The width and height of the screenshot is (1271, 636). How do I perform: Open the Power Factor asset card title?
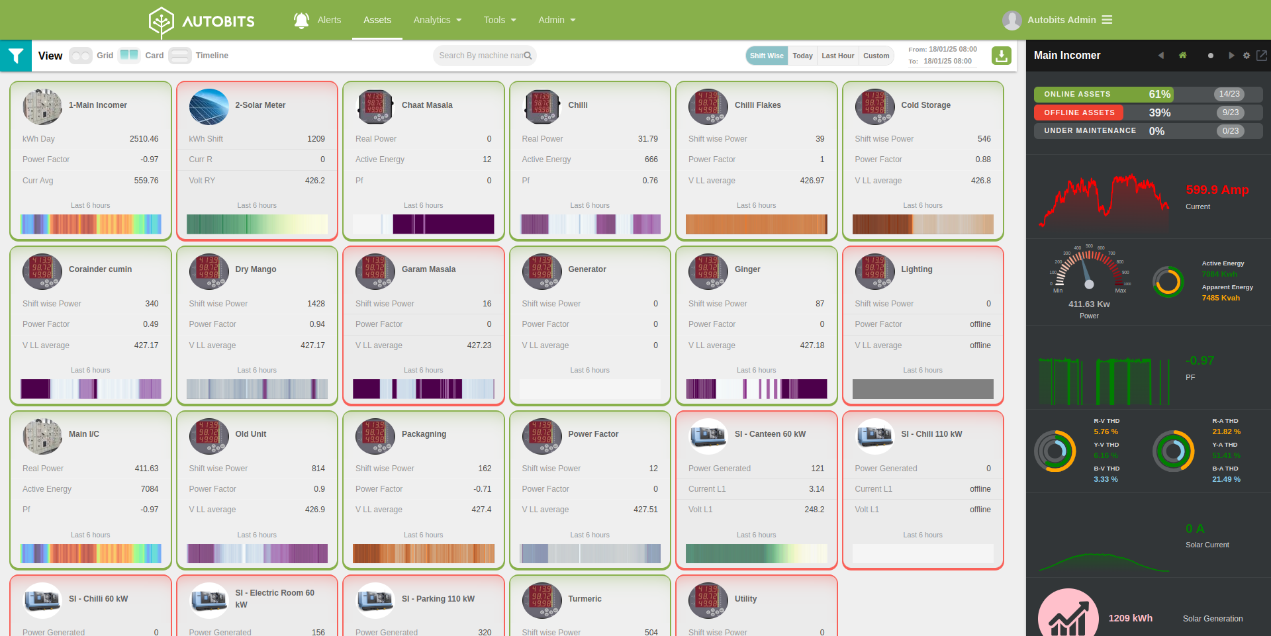click(593, 434)
